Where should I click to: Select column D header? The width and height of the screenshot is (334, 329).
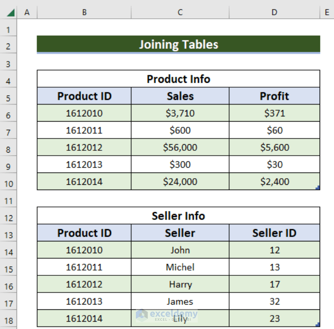tap(274, 13)
